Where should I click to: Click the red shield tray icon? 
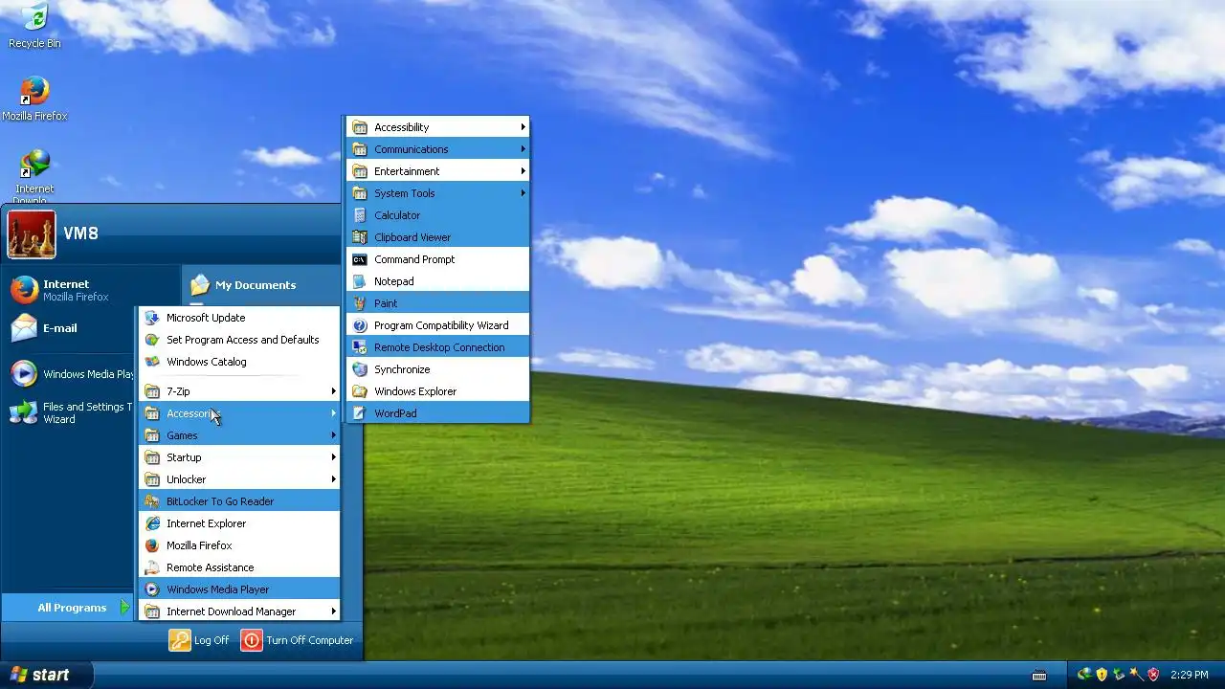coord(1152,675)
